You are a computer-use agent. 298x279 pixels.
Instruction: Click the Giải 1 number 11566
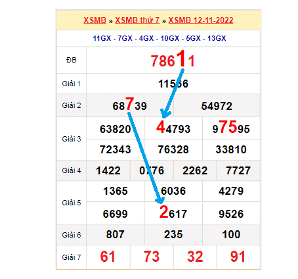pos(173,84)
